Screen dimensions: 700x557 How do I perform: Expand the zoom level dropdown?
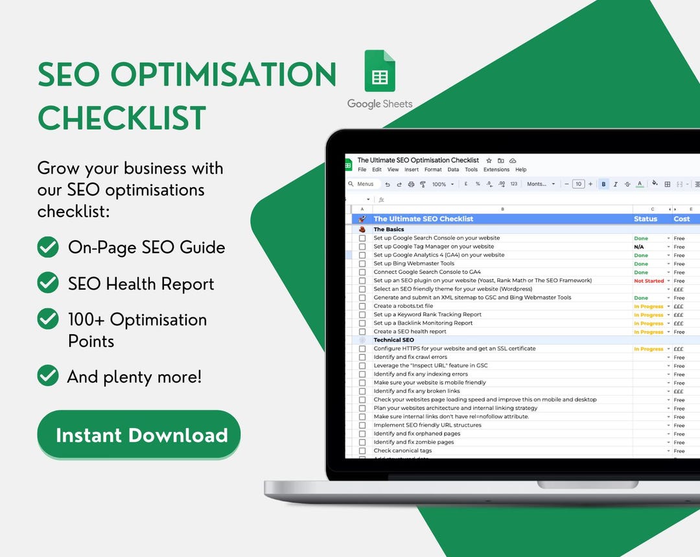[x=443, y=184]
